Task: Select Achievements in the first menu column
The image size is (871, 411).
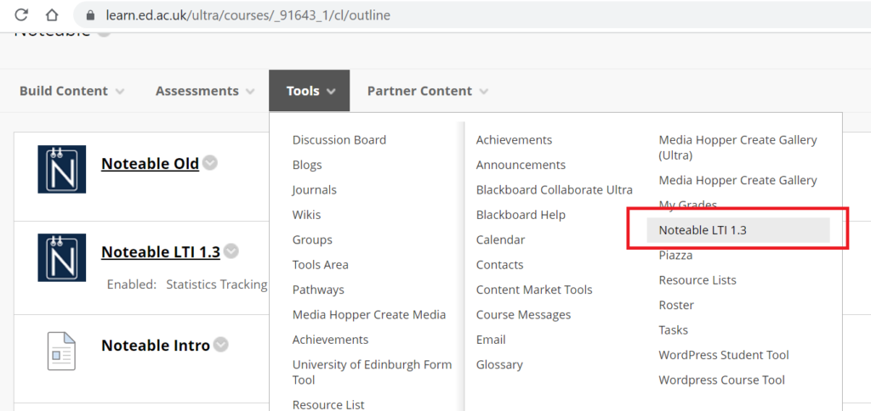Action: [x=331, y=340]
